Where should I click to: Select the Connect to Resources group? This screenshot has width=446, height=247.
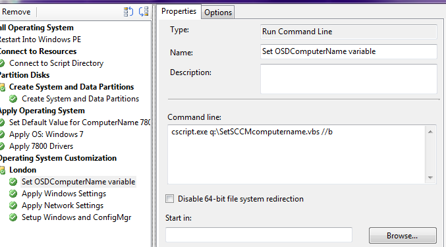tap(38, 51)
